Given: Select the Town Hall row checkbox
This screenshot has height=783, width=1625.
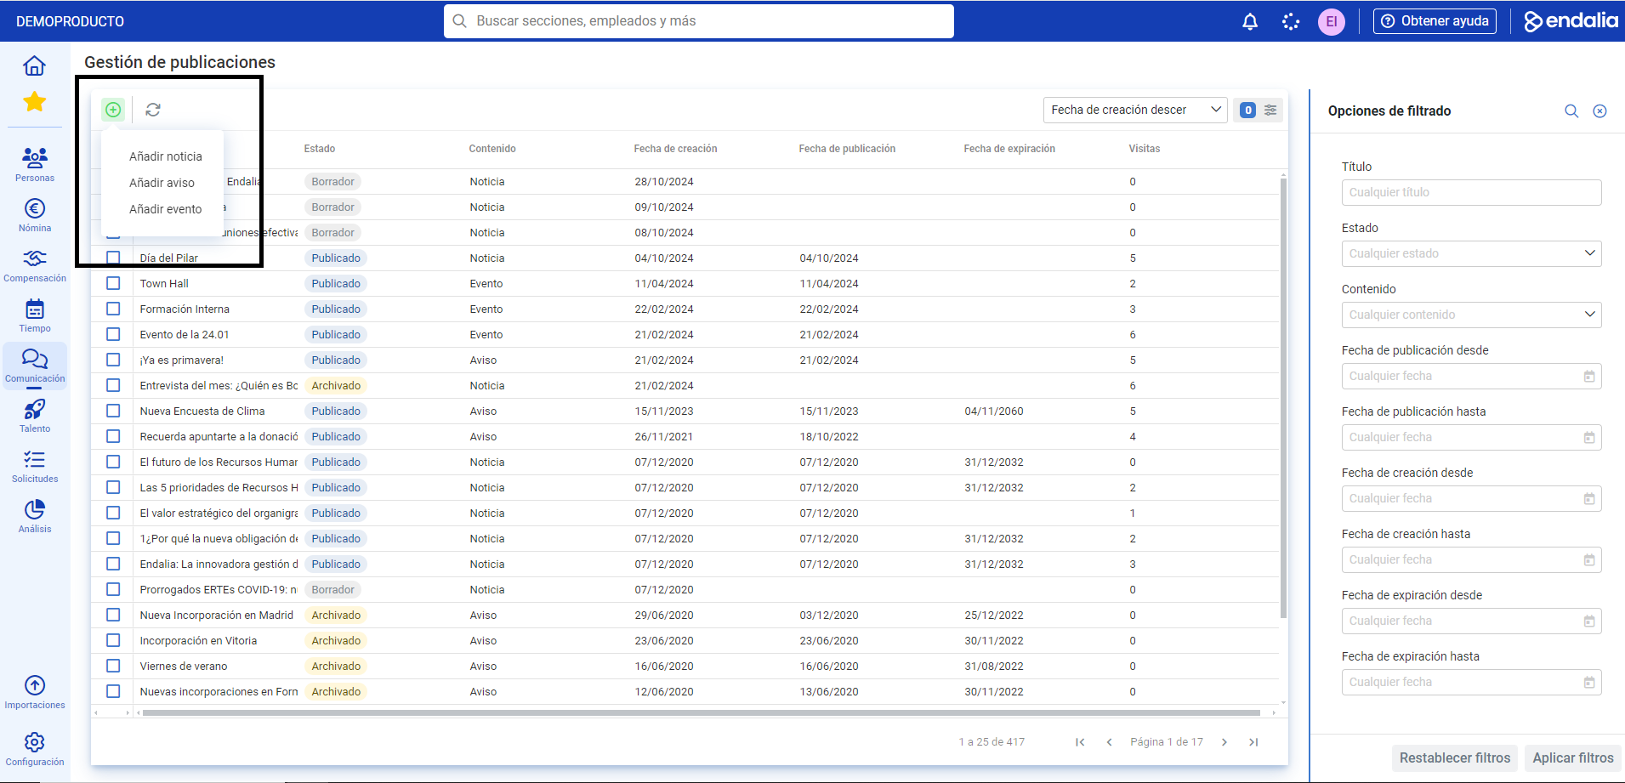Looking at the screenshot, I should click(113, 283).
